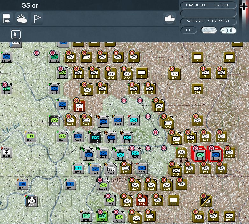This screenshot has width=249, height=224.
Task: Select the black 8=5 division counter
Action: (95, 137)
